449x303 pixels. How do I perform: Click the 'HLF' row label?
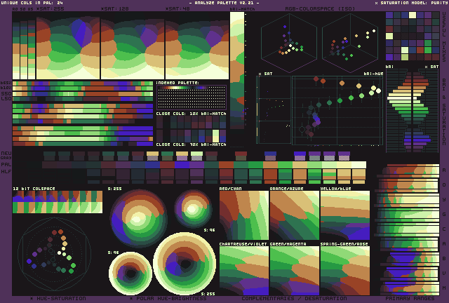6,171
